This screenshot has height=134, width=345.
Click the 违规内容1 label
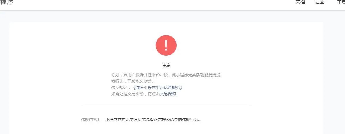coord(90,120)
